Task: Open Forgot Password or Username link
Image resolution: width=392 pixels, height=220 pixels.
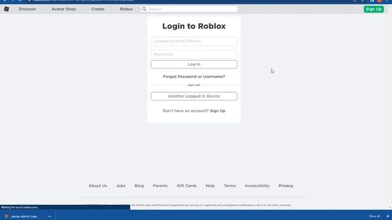Action: pyautogui.click(x=194, y=76)
